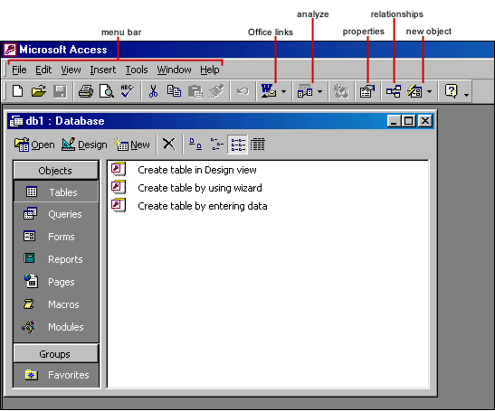
Task: Switch to Details view in the database window
Action: coord(258,145)
